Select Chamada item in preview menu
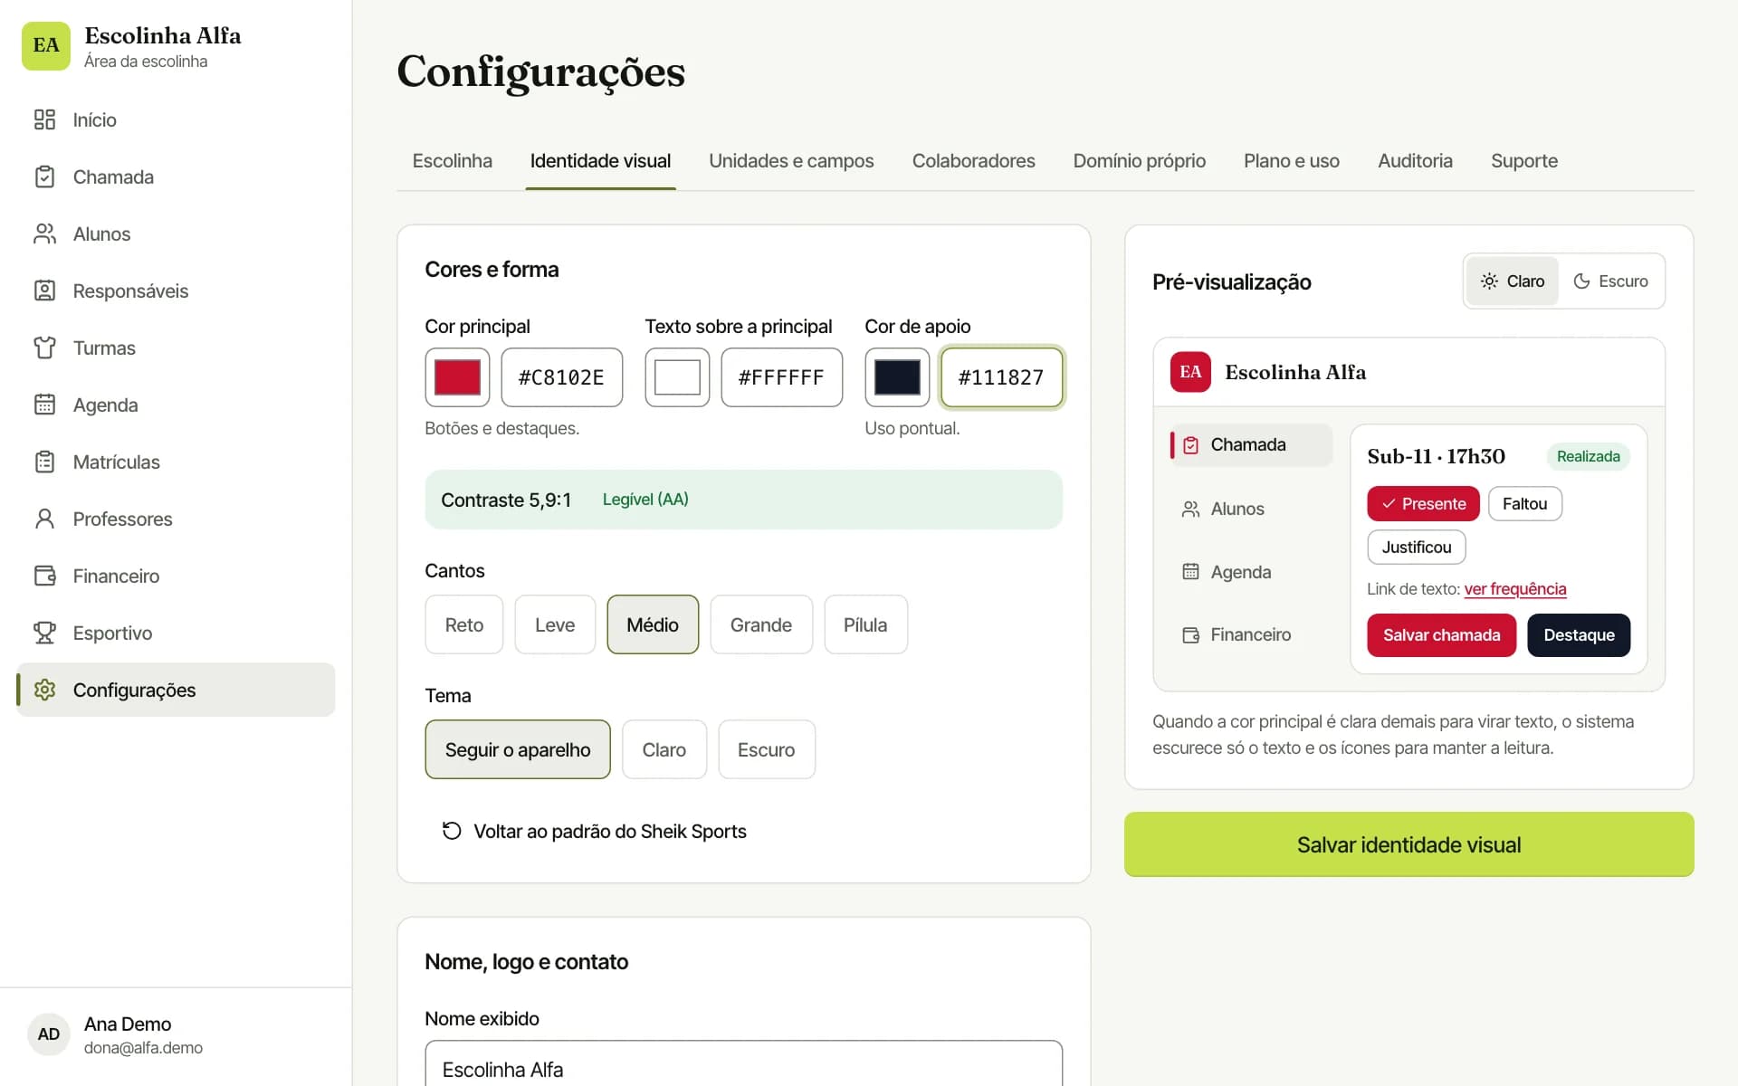Screen dimensions: 1738x1086 click(x=1251, y=445)
